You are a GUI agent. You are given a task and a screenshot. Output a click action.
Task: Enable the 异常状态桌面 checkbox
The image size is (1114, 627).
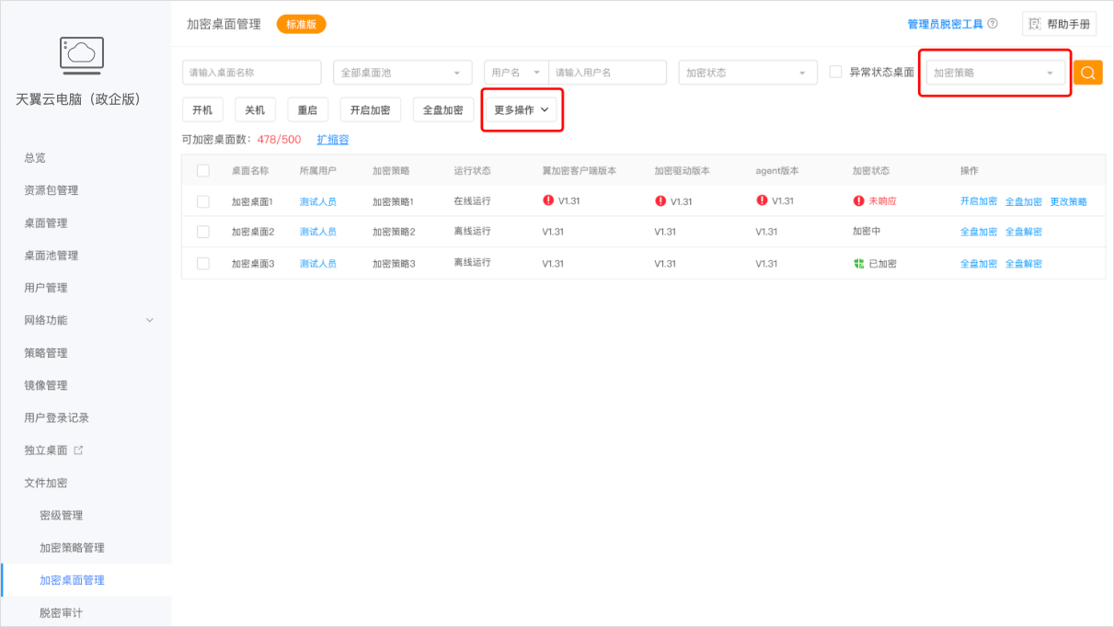[835, 72]
